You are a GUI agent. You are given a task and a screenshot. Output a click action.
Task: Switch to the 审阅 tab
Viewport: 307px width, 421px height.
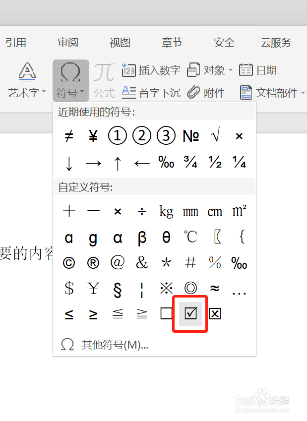[68, 43]
